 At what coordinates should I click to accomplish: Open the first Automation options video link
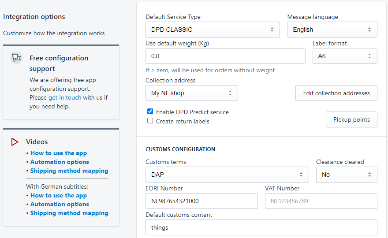pos(60,162)
